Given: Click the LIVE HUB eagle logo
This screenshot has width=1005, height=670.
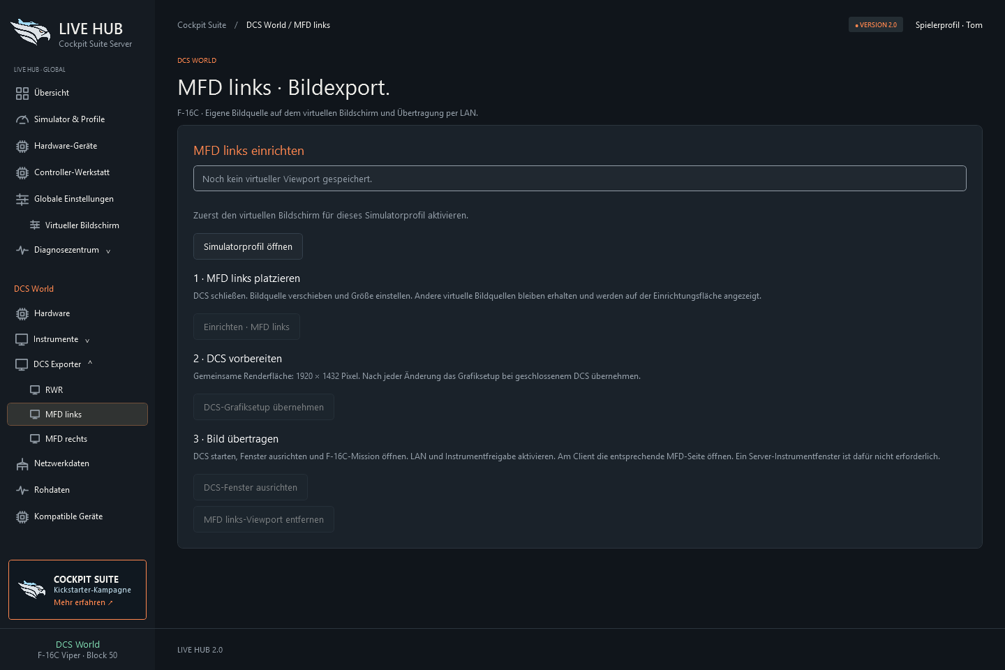Looking at the screenshot, I should [31, 32].
